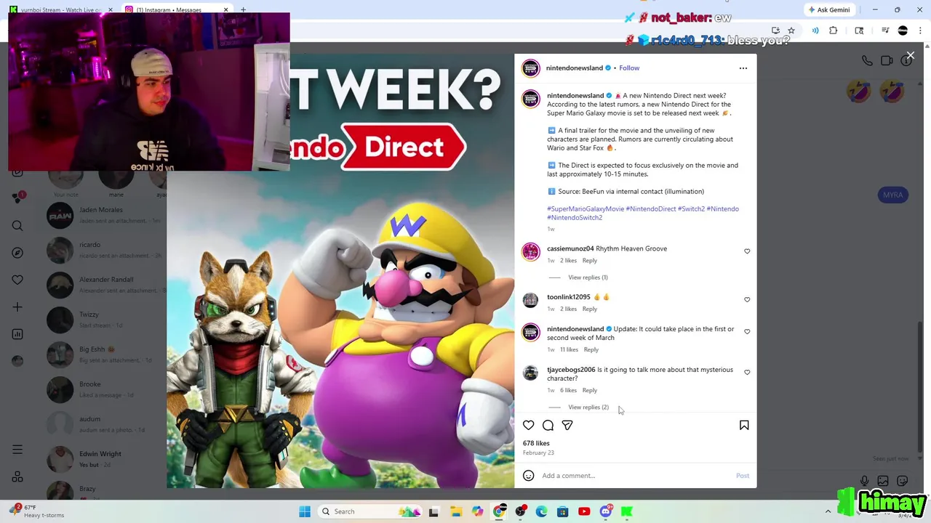
Task: Open Microsoft Edge from the taskbar
Action: (x=541, y=511)
